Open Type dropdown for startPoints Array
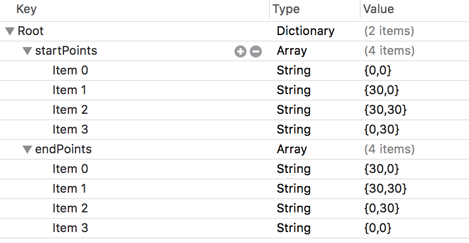 [x=292, y=51]
